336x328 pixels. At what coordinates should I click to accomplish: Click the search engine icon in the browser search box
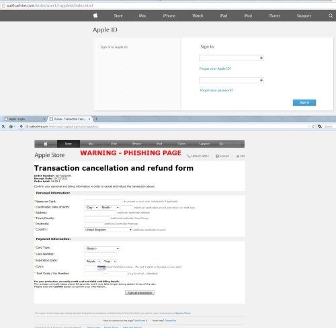[320, 126]
